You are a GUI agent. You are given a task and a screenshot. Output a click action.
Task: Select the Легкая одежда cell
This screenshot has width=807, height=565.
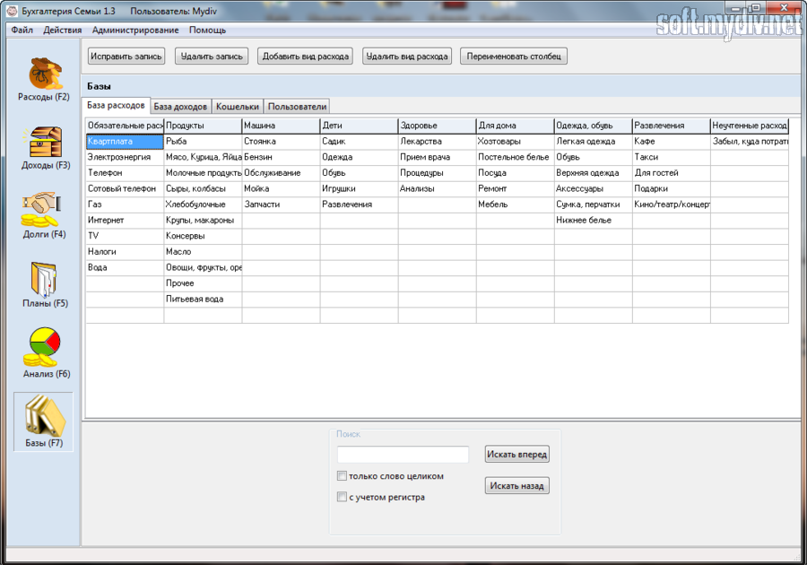tap(594, 142)
